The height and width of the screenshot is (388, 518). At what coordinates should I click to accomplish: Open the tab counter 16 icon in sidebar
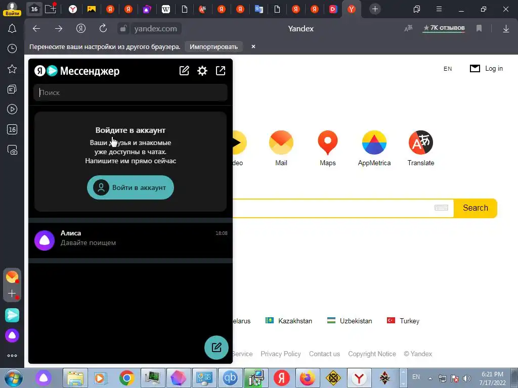pyautogui.click(x=12, y=129)
